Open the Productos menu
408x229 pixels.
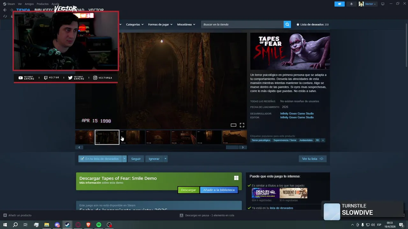[x=42, y=4]
